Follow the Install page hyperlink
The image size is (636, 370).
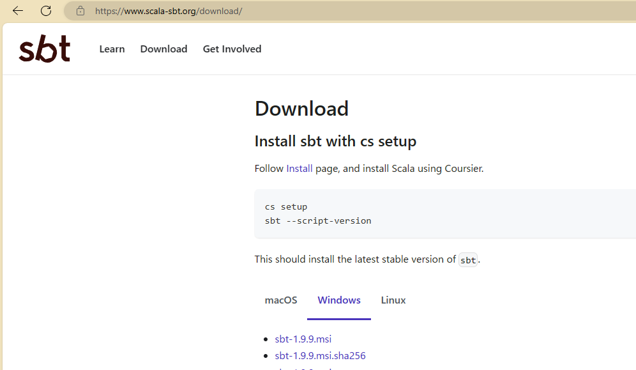click(299, 169)
